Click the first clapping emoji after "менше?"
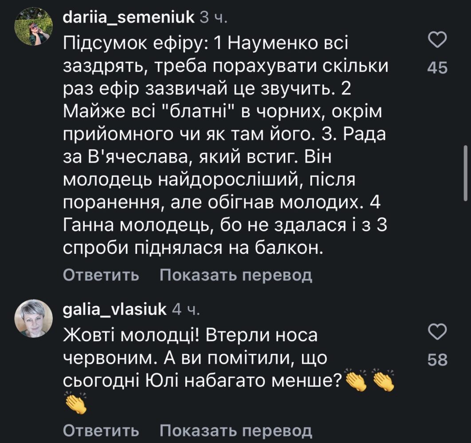471x443 pixels. [x=356, y=381]
